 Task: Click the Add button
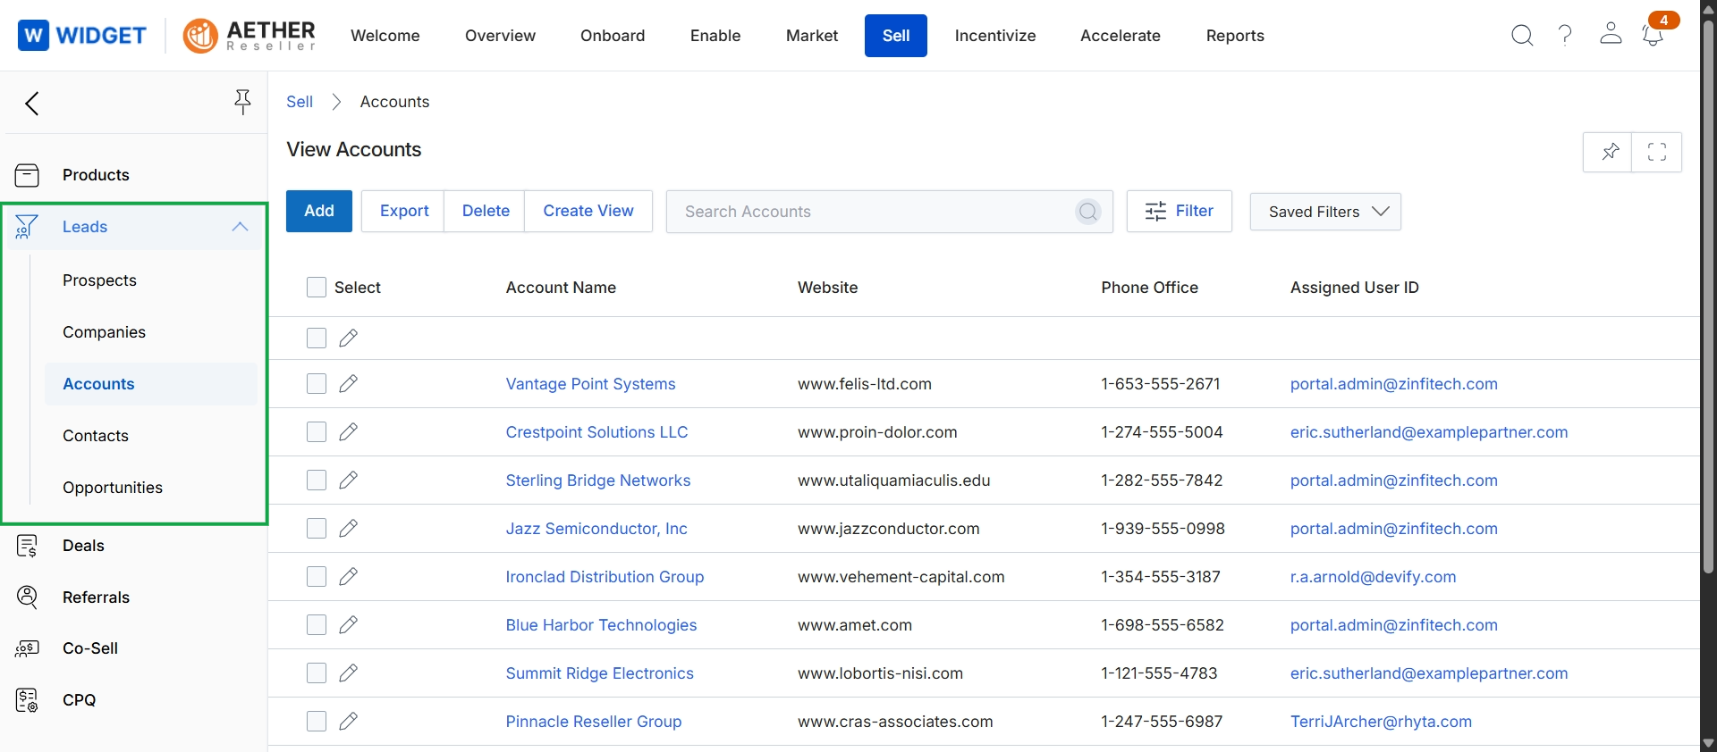click(319, 211)
